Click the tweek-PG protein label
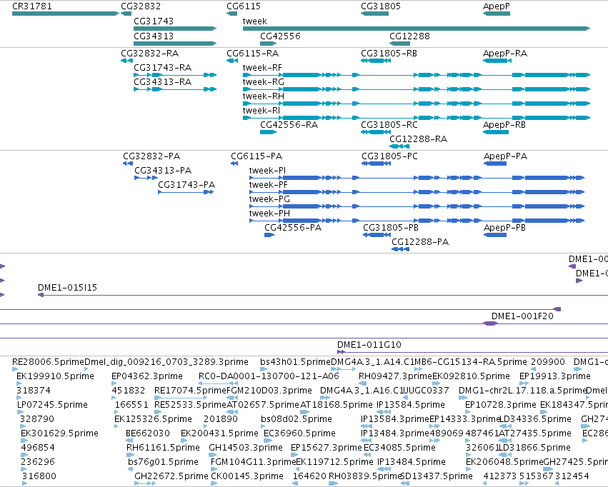Image resolution: width=608 pixels, height=487 pixels. [x=269, y=199]
